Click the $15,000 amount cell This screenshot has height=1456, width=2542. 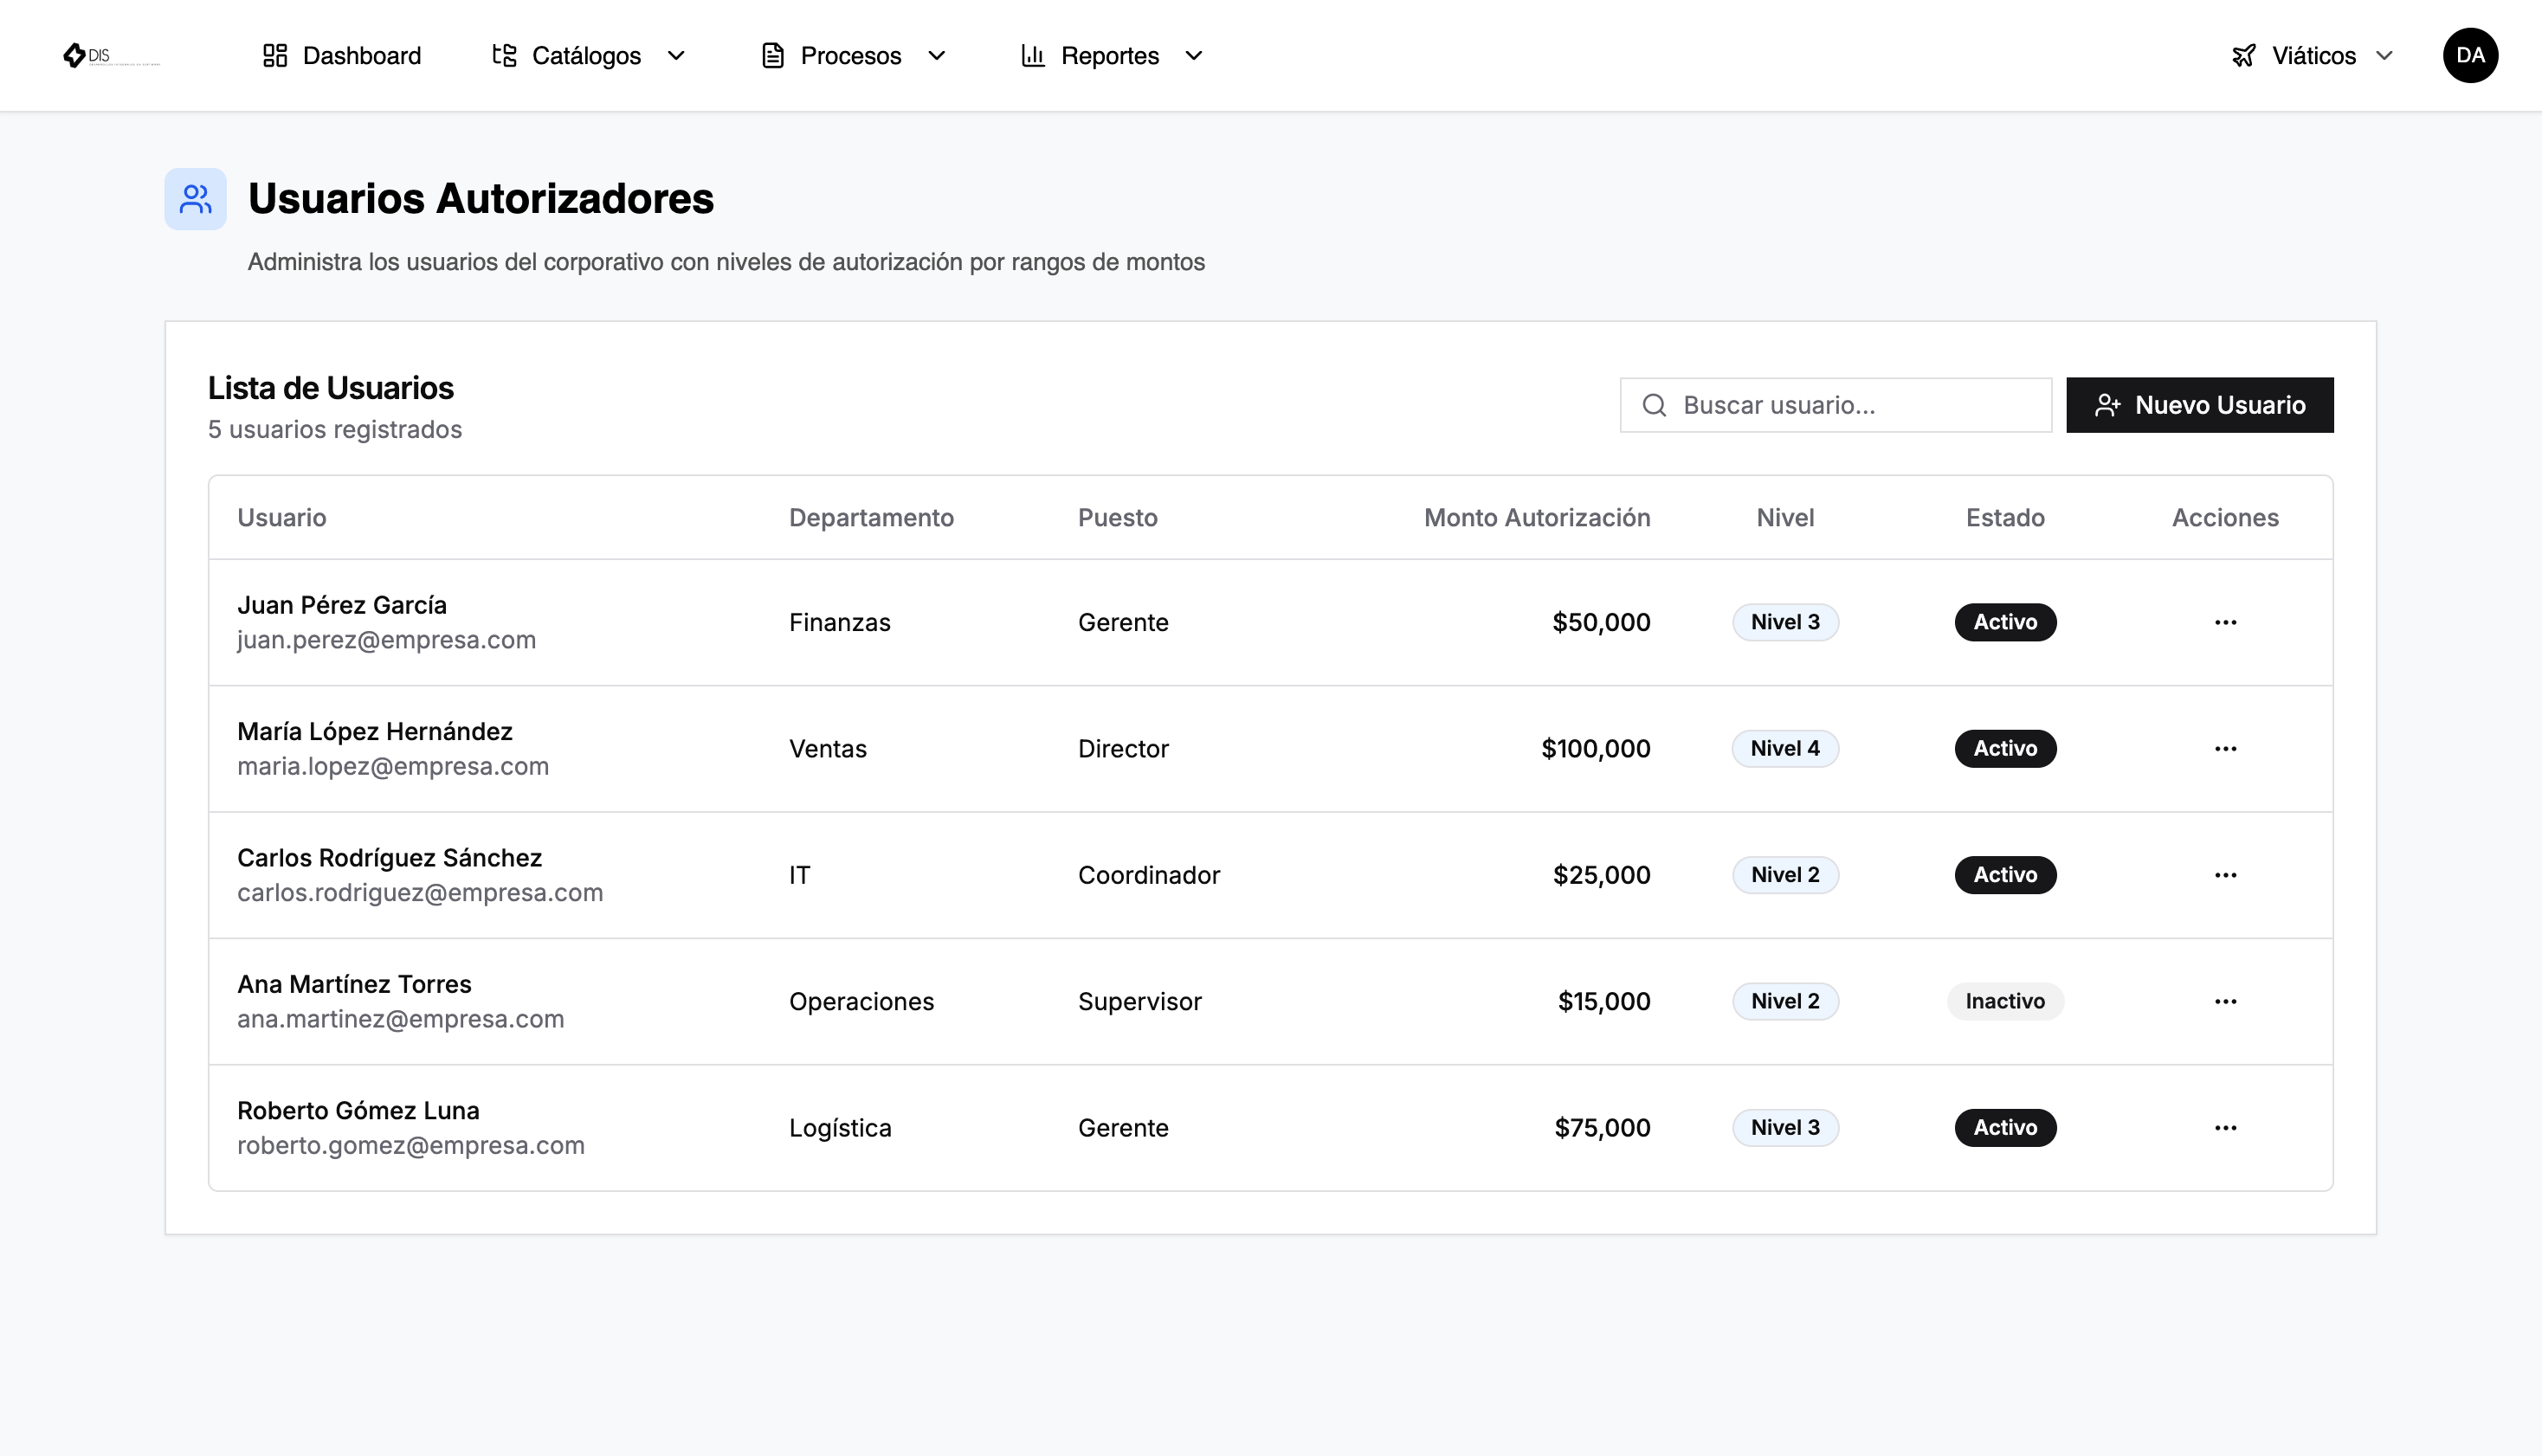click(1604, 1001)
